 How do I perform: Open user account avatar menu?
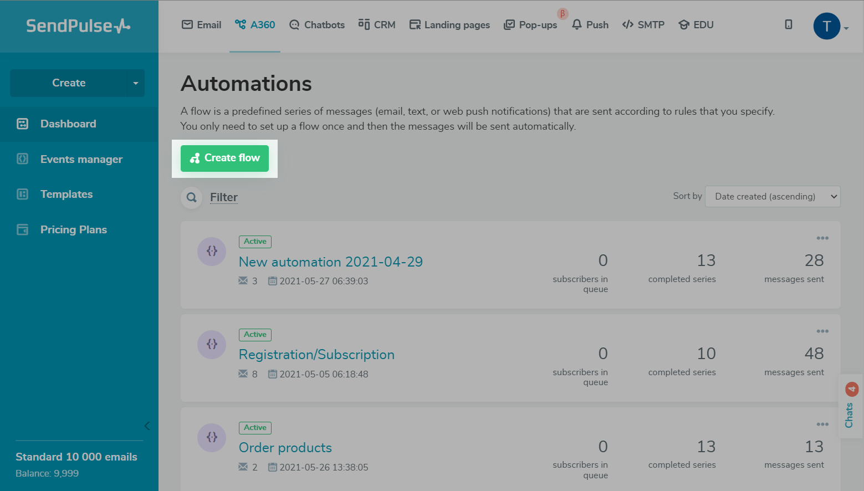point(827,26)
